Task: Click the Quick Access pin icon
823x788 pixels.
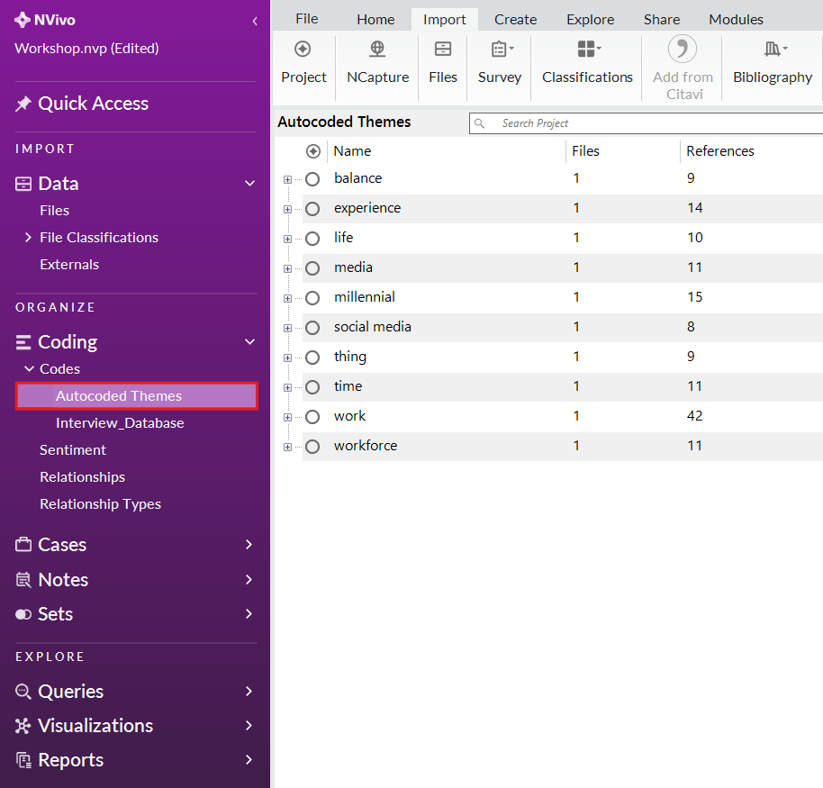Action: click(x=23, y=104)
